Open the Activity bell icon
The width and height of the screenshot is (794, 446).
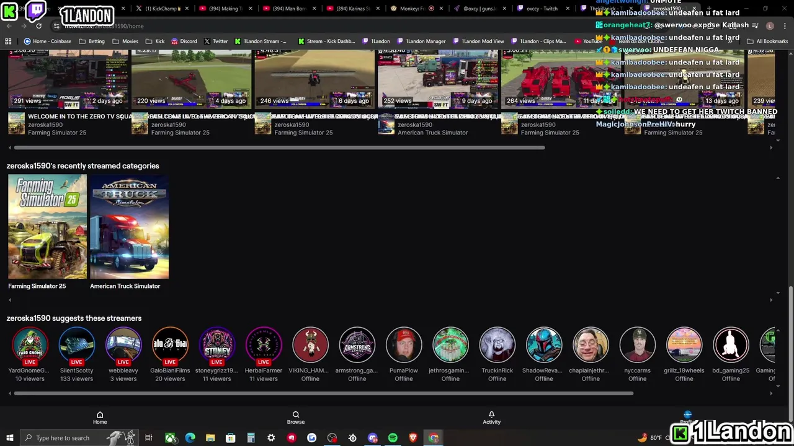491,418
